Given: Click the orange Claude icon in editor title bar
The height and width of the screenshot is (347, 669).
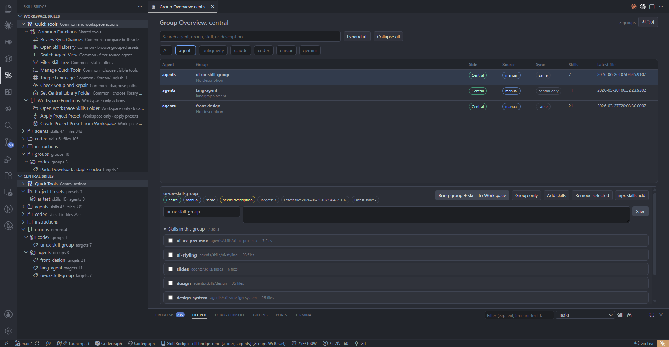Looking at the screenshot, I should (x=634, y=7).
